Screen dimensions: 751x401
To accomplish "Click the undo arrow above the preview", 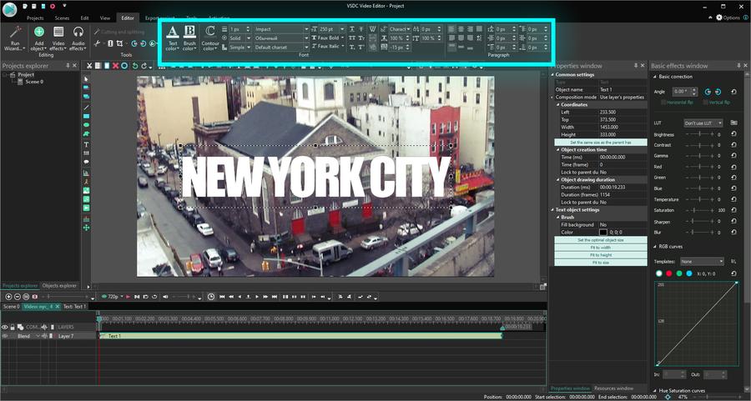I will [x=135, y=66].
